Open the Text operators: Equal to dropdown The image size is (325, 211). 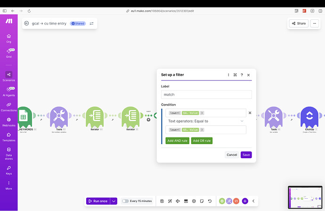click(206, 121)
